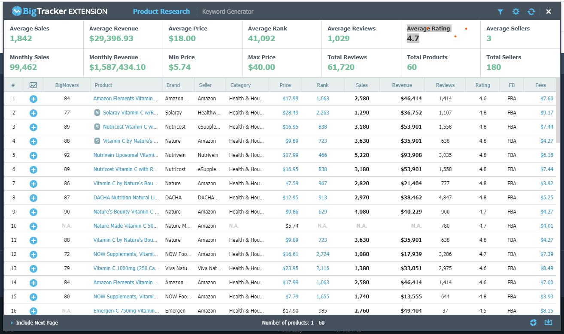Sort by Revenue column header

tap(402, 85)
